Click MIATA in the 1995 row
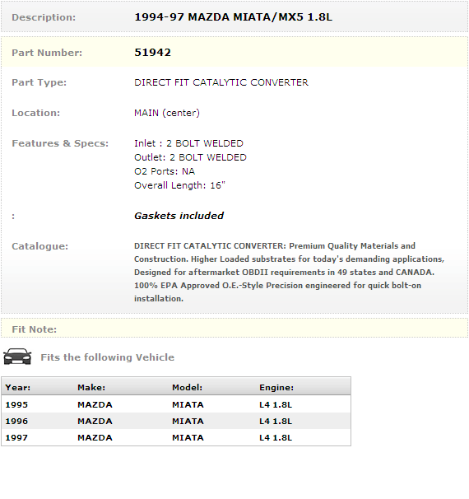469x499 pixels. coord(188,405)
